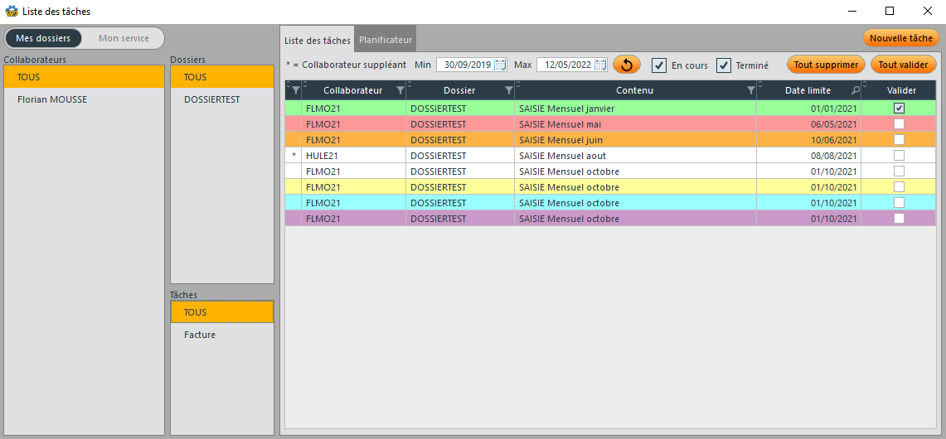Uncheck the En cours checkbox
The width and height of the screenshot is (946, 439).
pos(659,65)
